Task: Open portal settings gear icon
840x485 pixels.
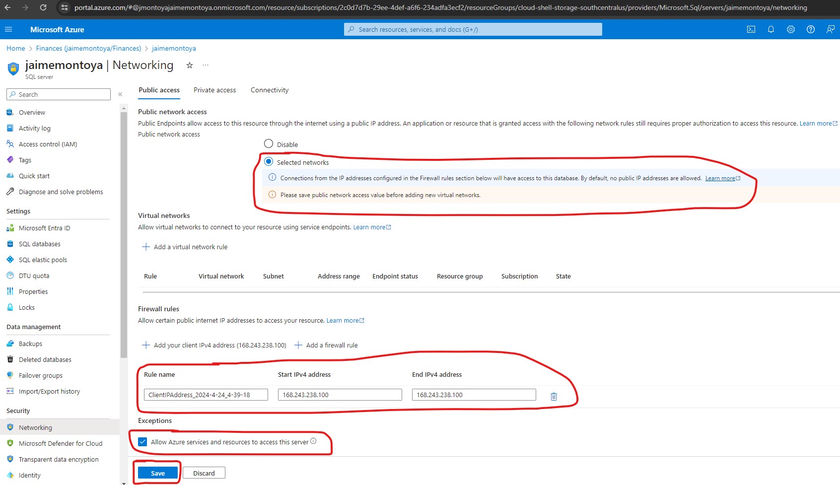Action: pos(791,29)
